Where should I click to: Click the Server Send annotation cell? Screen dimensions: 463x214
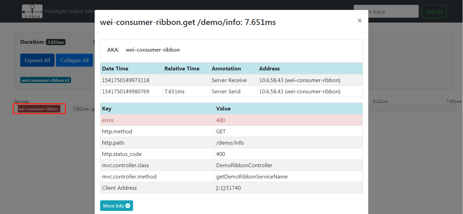234,91
